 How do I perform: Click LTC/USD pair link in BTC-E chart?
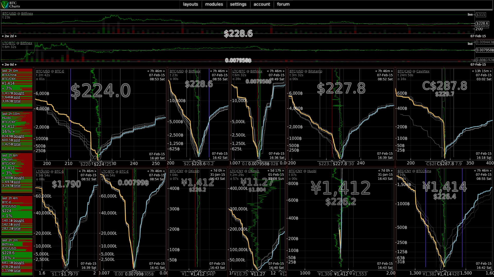[43, 172]
